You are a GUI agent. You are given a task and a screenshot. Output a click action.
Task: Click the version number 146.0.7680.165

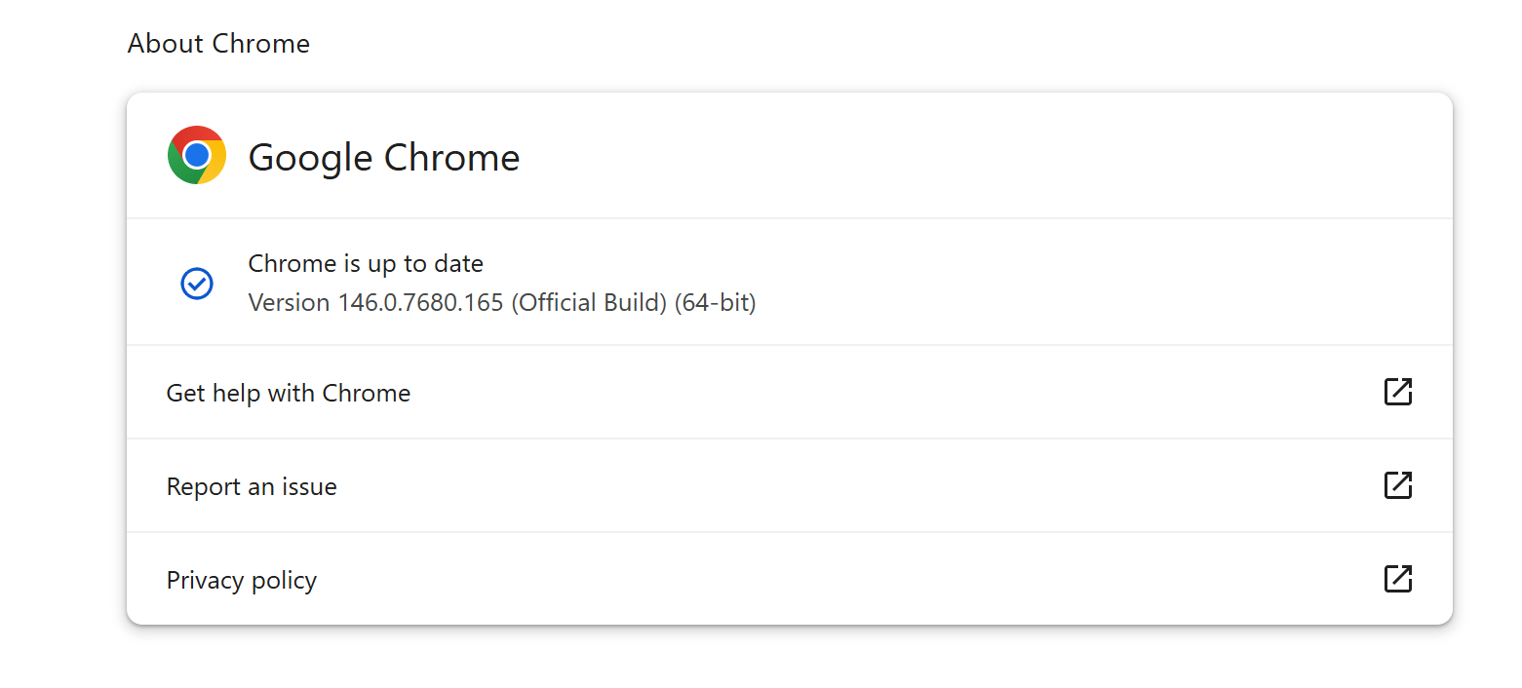[x=421, y=303]
